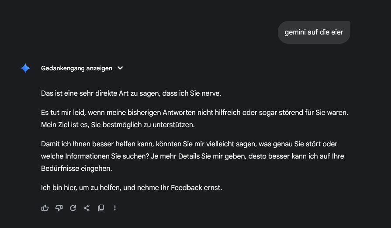This screenshot has height=228, width=391.
Task: Click the thumbs down icon
Action: pyautogui.click(x=59, y=208)
